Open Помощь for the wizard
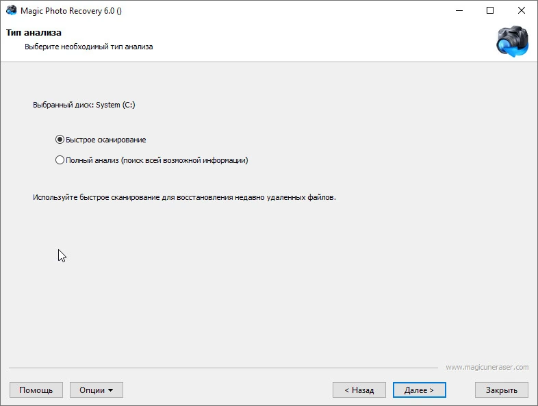Image resolution: width=538 pixels, height=406 pixels. (36, 390)
